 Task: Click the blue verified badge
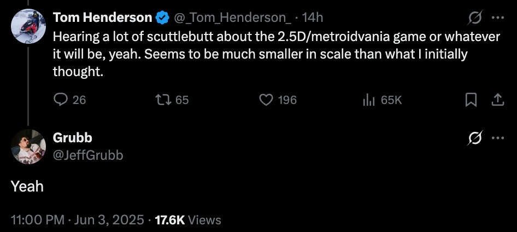click(162, 18)
